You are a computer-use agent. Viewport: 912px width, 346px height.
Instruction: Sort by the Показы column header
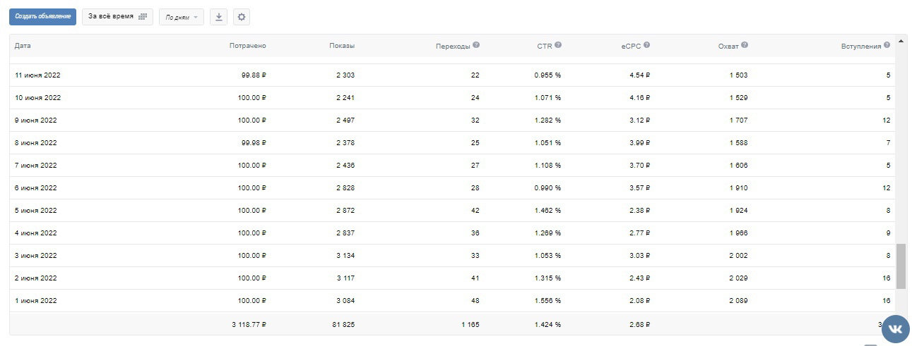click(342, 46)
